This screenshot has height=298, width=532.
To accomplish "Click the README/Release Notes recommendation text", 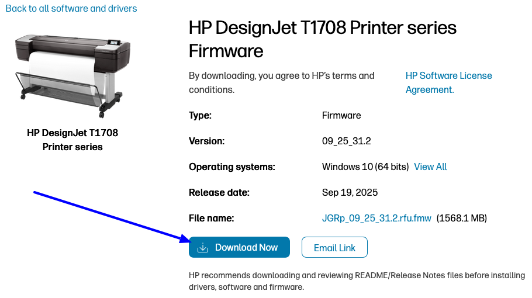I will (357, 281).
